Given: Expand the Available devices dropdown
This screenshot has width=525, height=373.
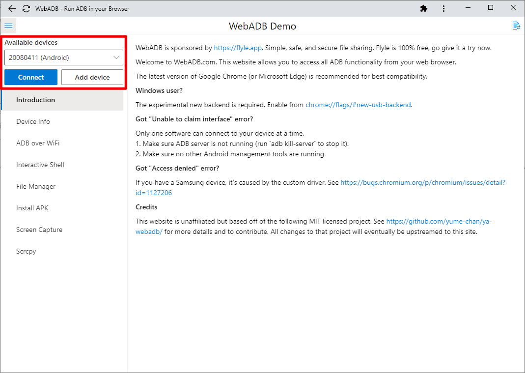Looking at the screenshot, I should (x=63, y=57).
